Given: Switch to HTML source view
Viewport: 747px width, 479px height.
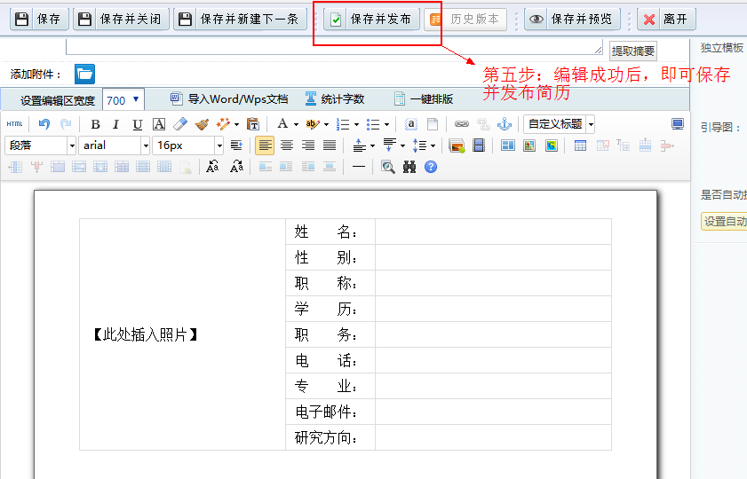Looking at the screenshot, I should (14, 124).
